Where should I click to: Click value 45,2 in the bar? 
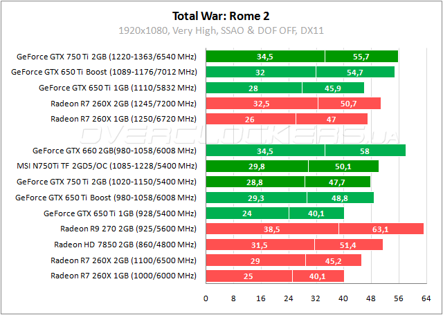point(333,260)
